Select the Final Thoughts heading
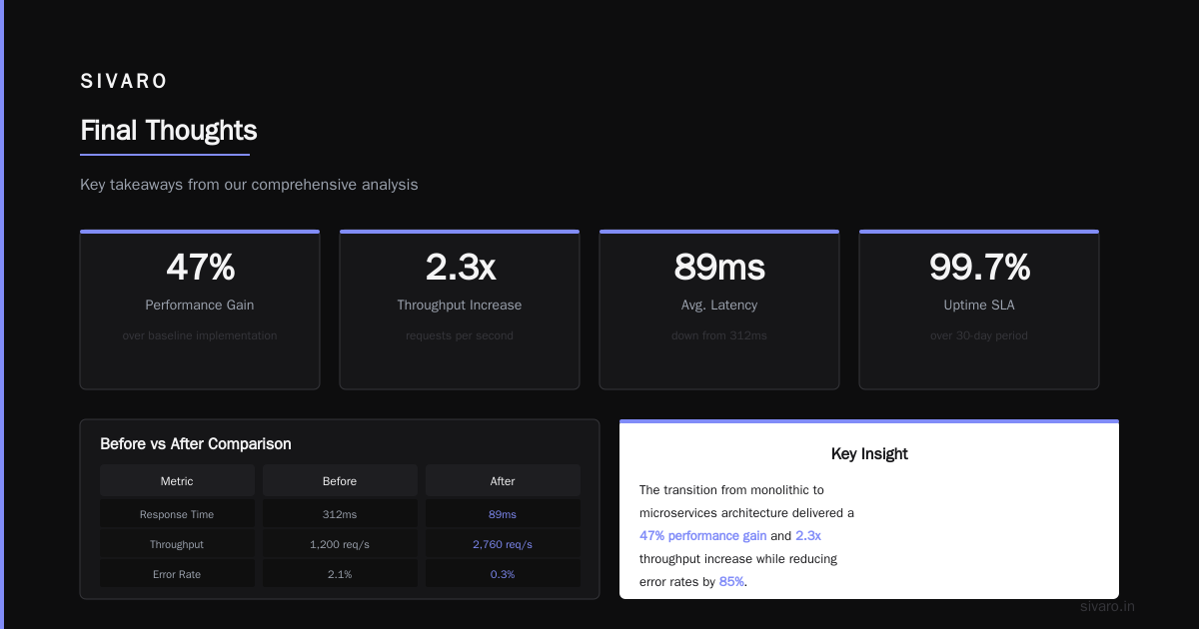This screenshot has width=1199, height=629. 169,131
